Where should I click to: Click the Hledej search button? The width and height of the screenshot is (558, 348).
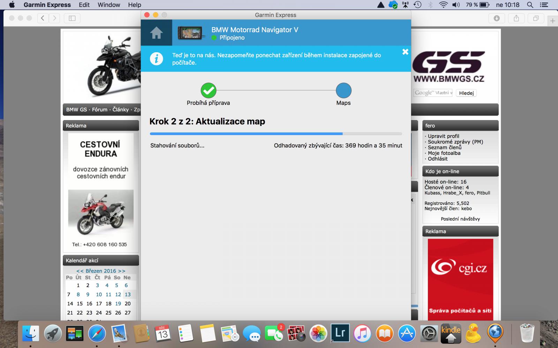click(x=466, y=93)
